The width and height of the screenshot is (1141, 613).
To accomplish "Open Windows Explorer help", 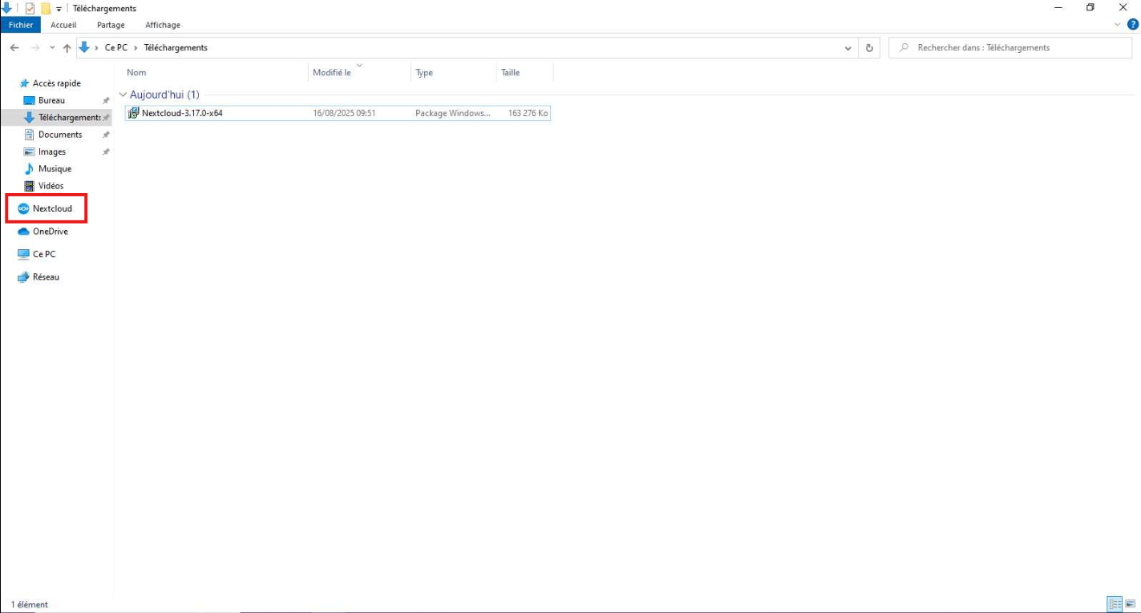I will tap(1133, 25).
